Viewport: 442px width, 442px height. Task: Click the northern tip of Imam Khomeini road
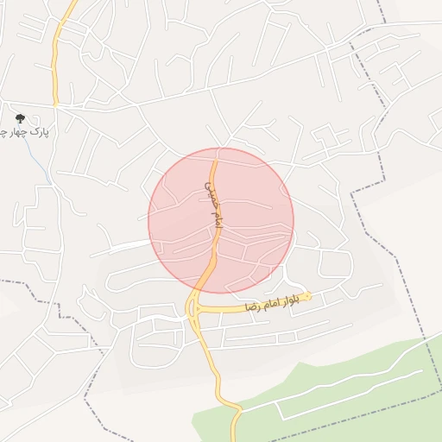(216, 160)
